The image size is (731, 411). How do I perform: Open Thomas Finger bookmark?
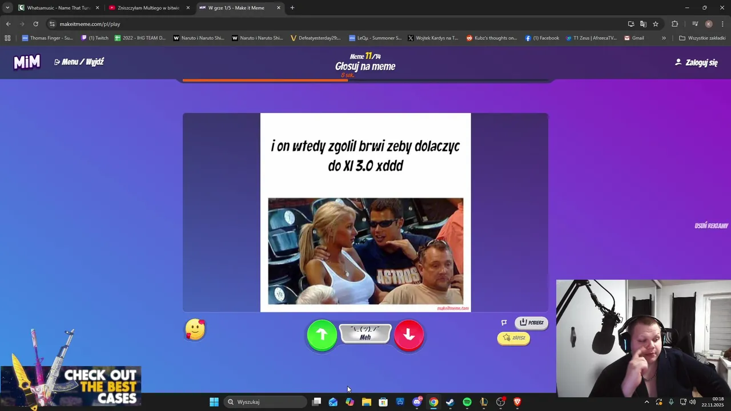click(x=47, y=38)
